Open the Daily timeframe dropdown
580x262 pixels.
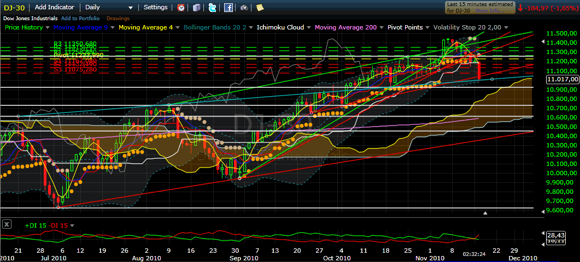coord(108,8)
